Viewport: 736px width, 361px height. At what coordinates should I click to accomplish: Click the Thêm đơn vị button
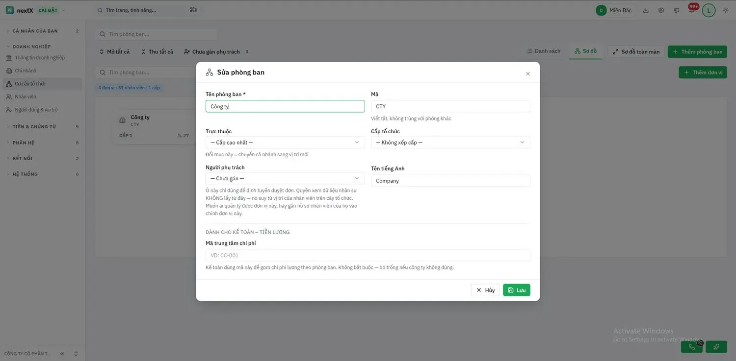(x=703, y=72)
